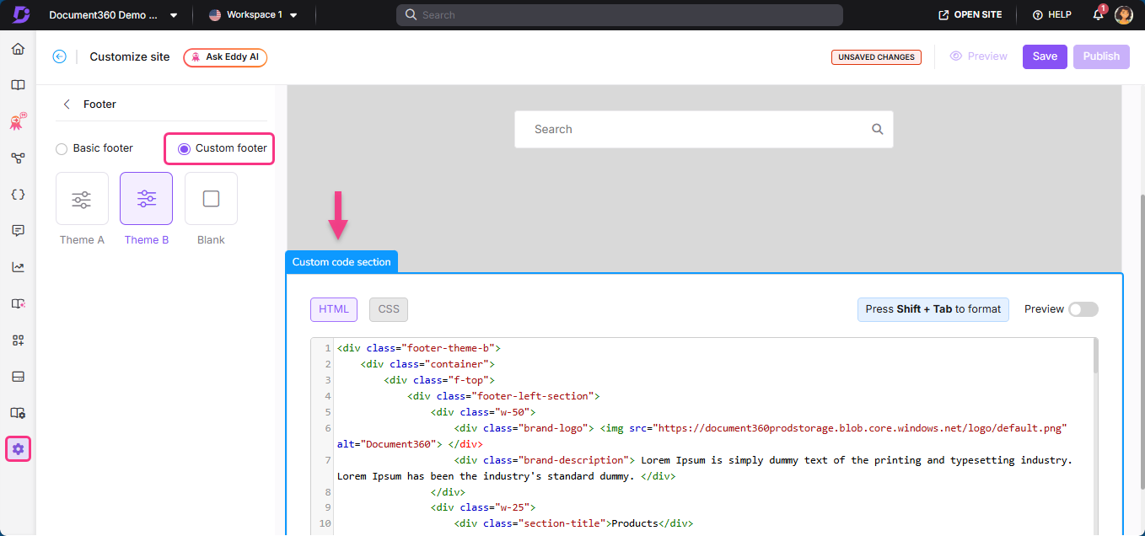Screen dimensions: 1145x536
Task: Click the notification bell icon
Action: click(1099, 14)
